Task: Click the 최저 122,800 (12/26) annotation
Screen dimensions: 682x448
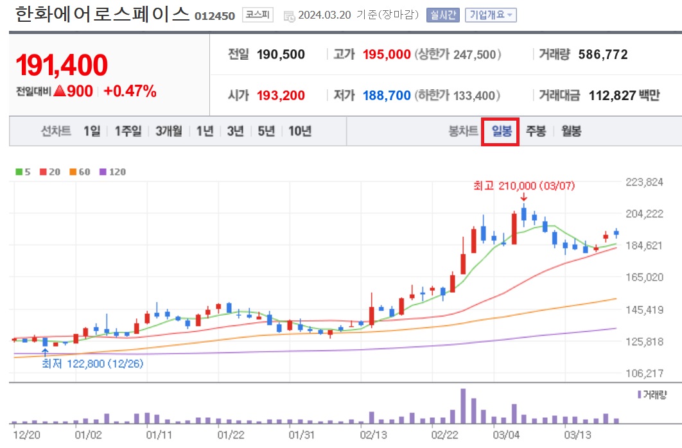Action: pyautogui.click(x=92, y=363)
